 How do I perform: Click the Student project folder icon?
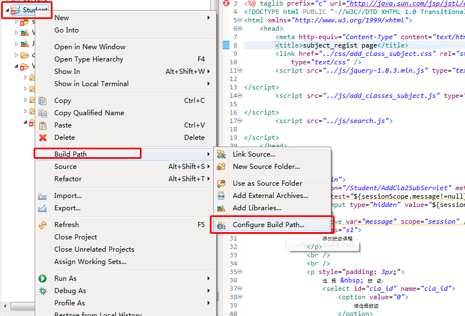[16, 11]
